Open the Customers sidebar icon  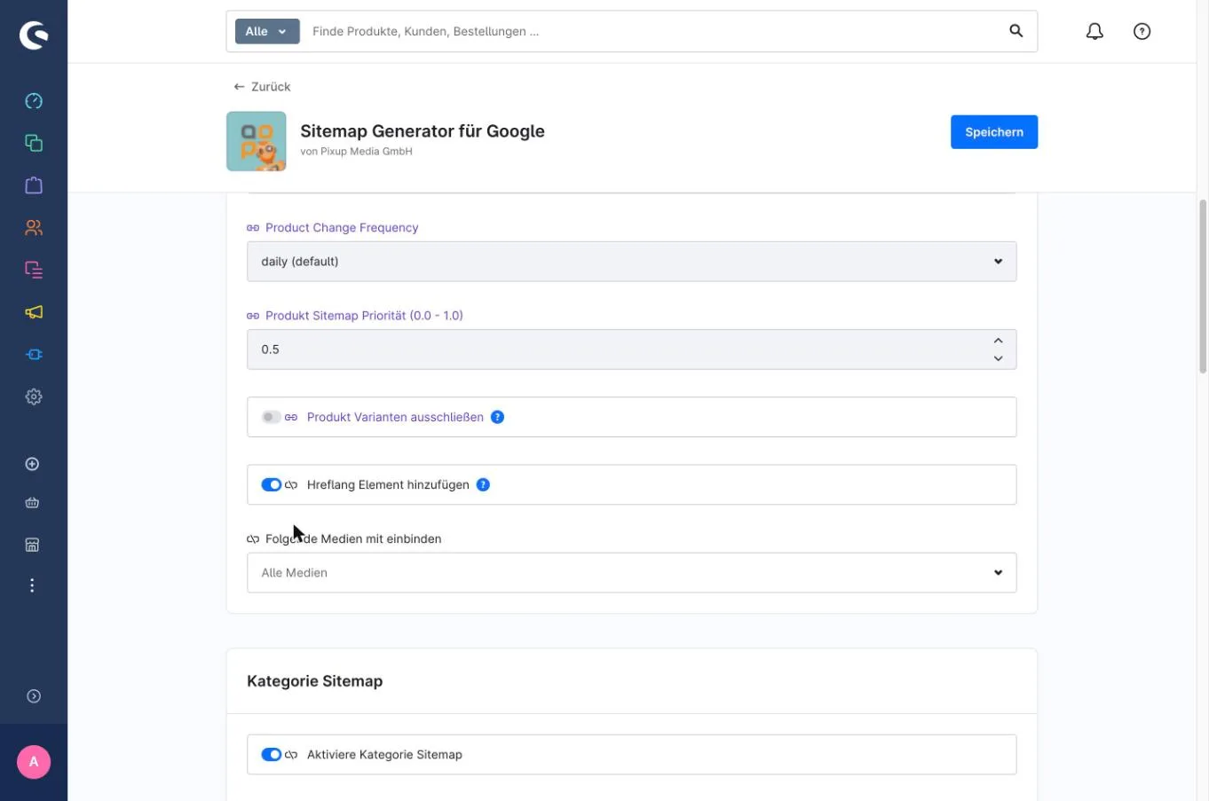(34, 228)
